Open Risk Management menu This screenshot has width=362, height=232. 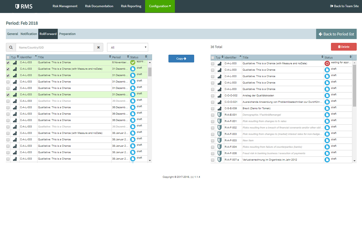[65, 6]
